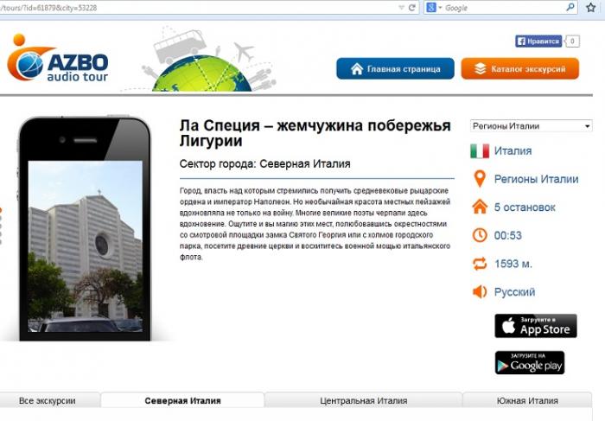Expand the Регионы Италии dropdown
Viewport: 605px width, 421px height.
tap(531, 126)
